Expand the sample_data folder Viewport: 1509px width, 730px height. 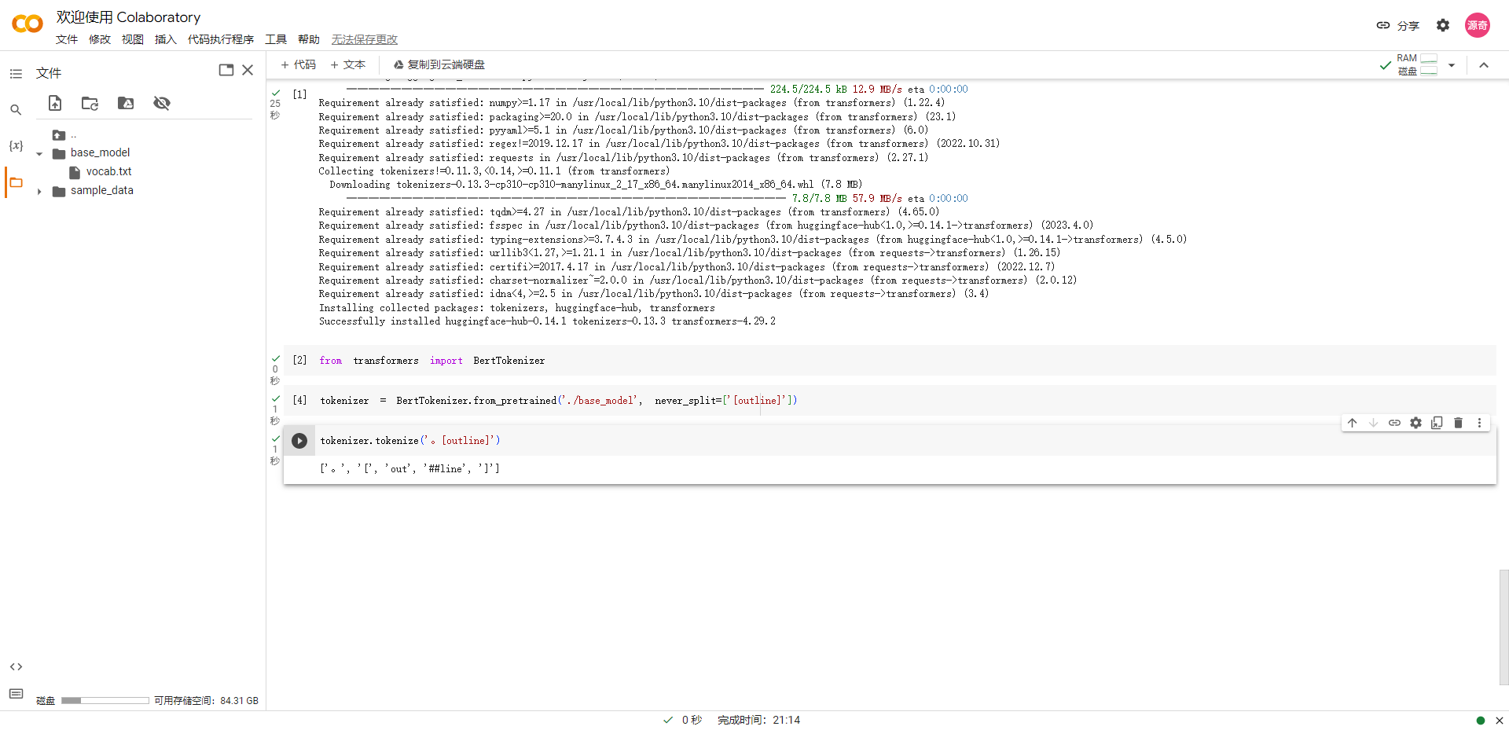click(39, 190)
